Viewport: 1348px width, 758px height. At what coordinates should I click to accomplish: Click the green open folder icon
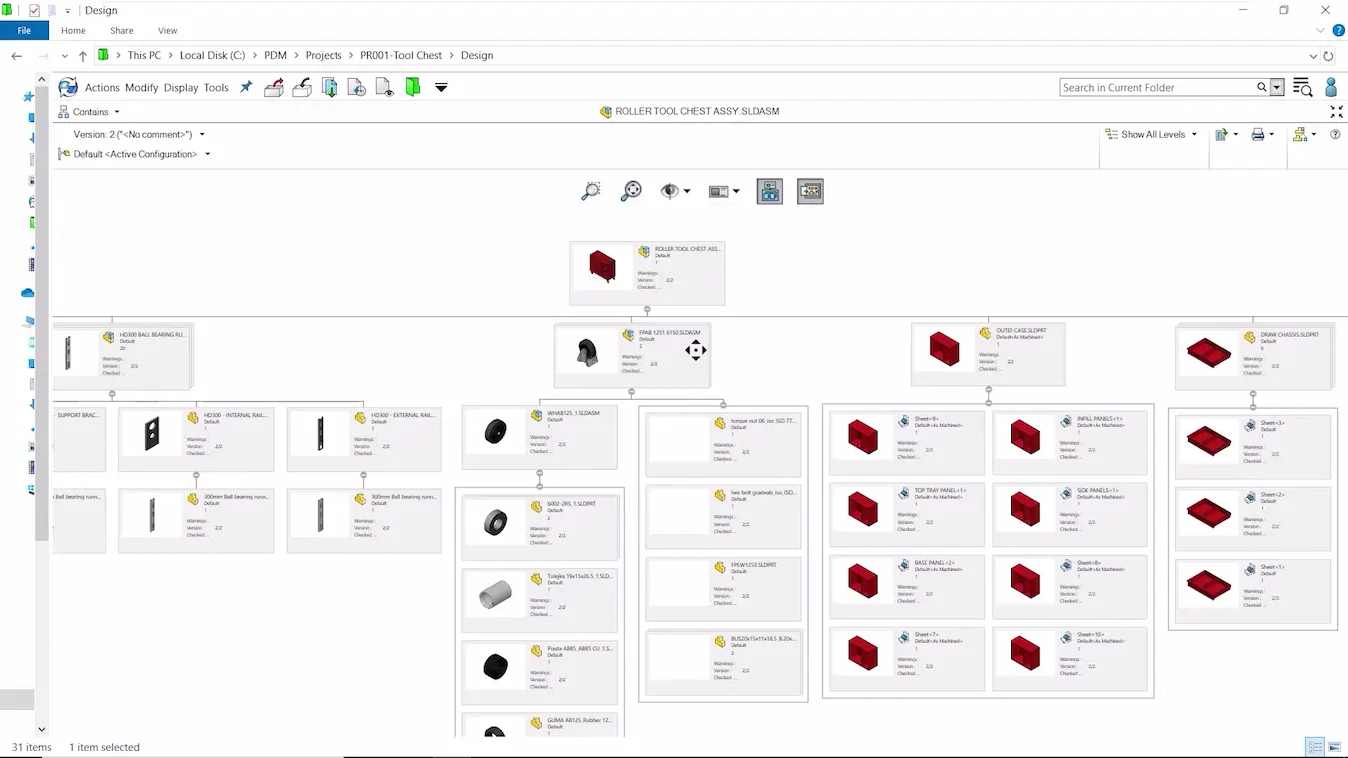412,88
